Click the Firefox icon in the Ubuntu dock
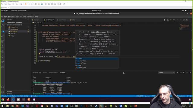Image resolution: width=193 pixels, height=108 pixels. click(8, 100)
